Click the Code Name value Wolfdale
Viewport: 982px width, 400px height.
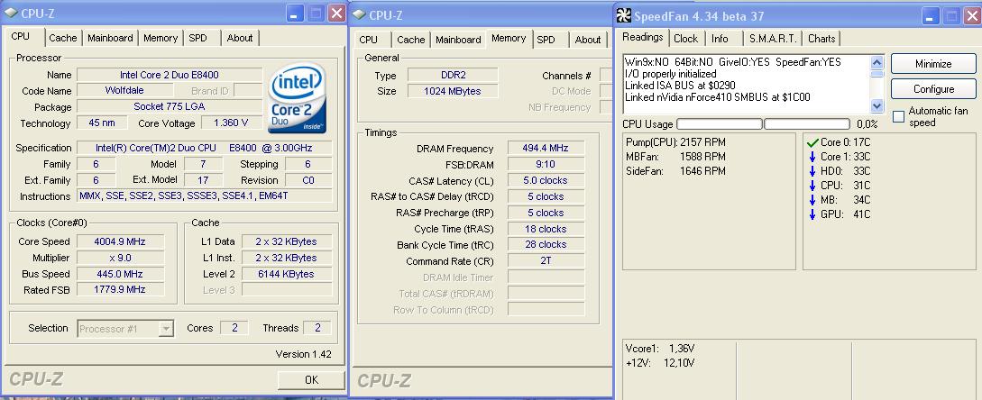pyautogui.click(x=124, y=91)
